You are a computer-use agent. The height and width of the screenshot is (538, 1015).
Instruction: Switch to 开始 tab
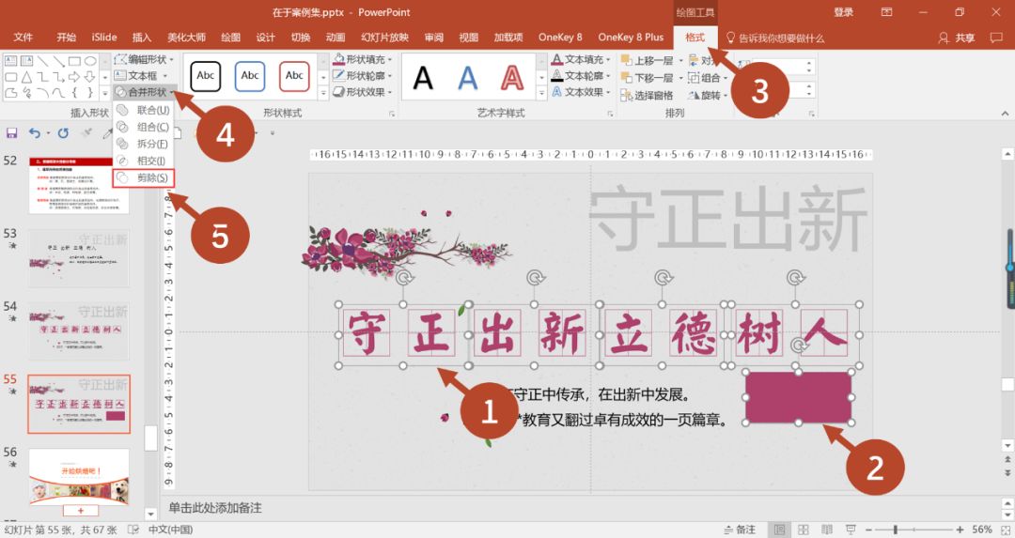[66, 38]
